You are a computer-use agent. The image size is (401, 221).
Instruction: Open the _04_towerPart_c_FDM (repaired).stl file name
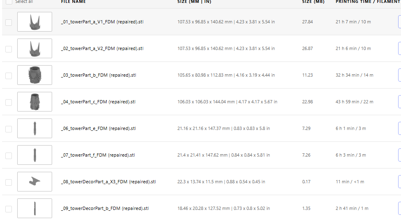click(x=98, y=102)
